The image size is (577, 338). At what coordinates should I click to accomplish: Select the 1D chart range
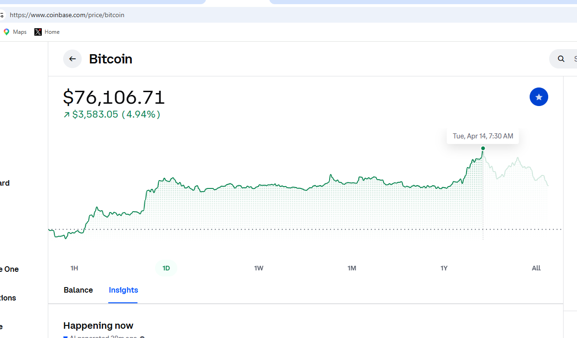coord(166,268)
